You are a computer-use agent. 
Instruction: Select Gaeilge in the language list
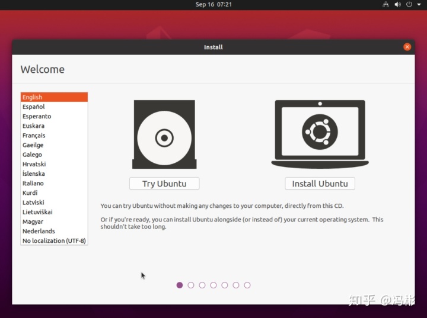tap(54, 145)
